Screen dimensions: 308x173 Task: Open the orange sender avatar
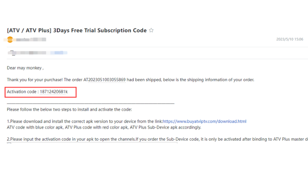[10, 40]
